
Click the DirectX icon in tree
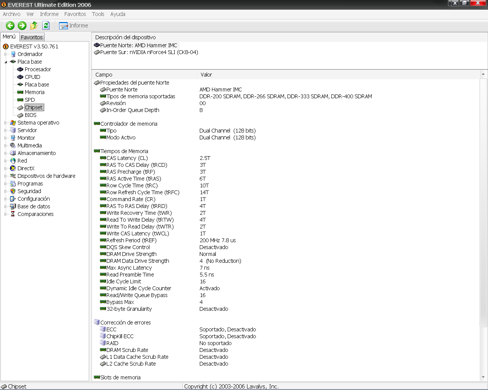13,168
